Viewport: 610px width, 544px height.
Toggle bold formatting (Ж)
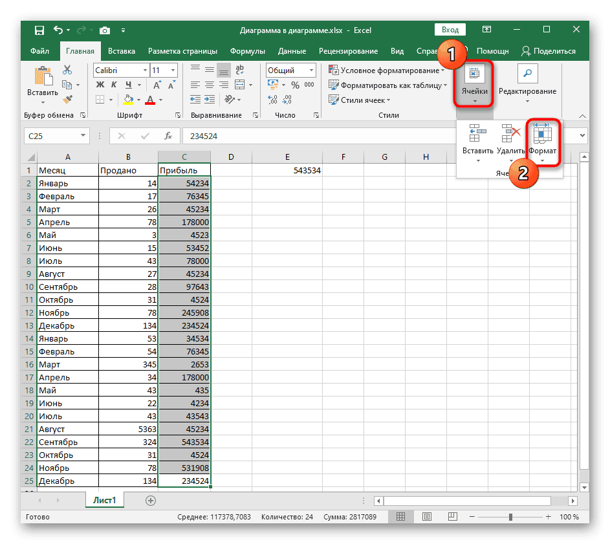(100, 85)
